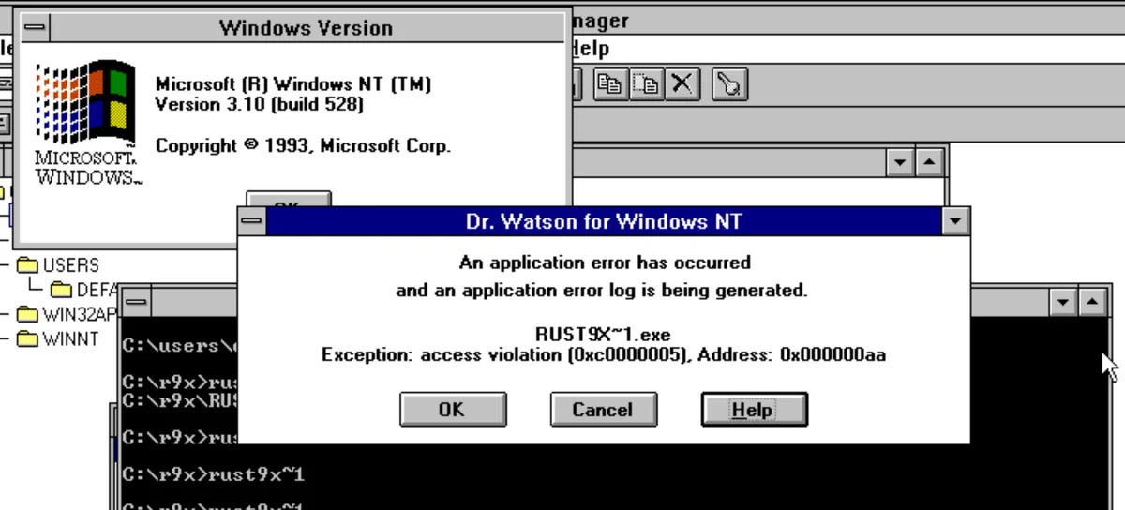Viewport: 1125px width, 510px height.
Task: Select the DEFA... subfolder under USERS
Action: point(83,290)
